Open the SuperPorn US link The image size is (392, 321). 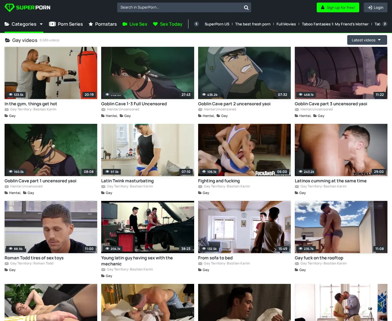[x=217, y=24]
